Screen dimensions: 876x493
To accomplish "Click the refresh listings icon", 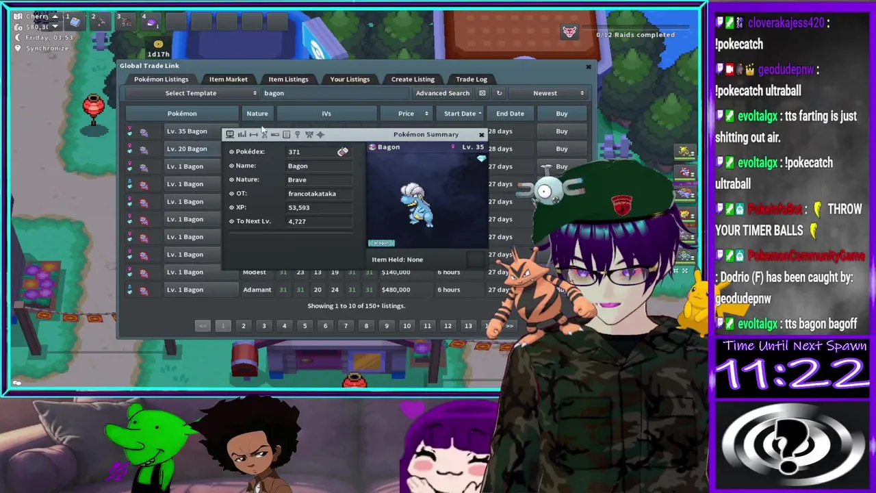I will point(499,93).
